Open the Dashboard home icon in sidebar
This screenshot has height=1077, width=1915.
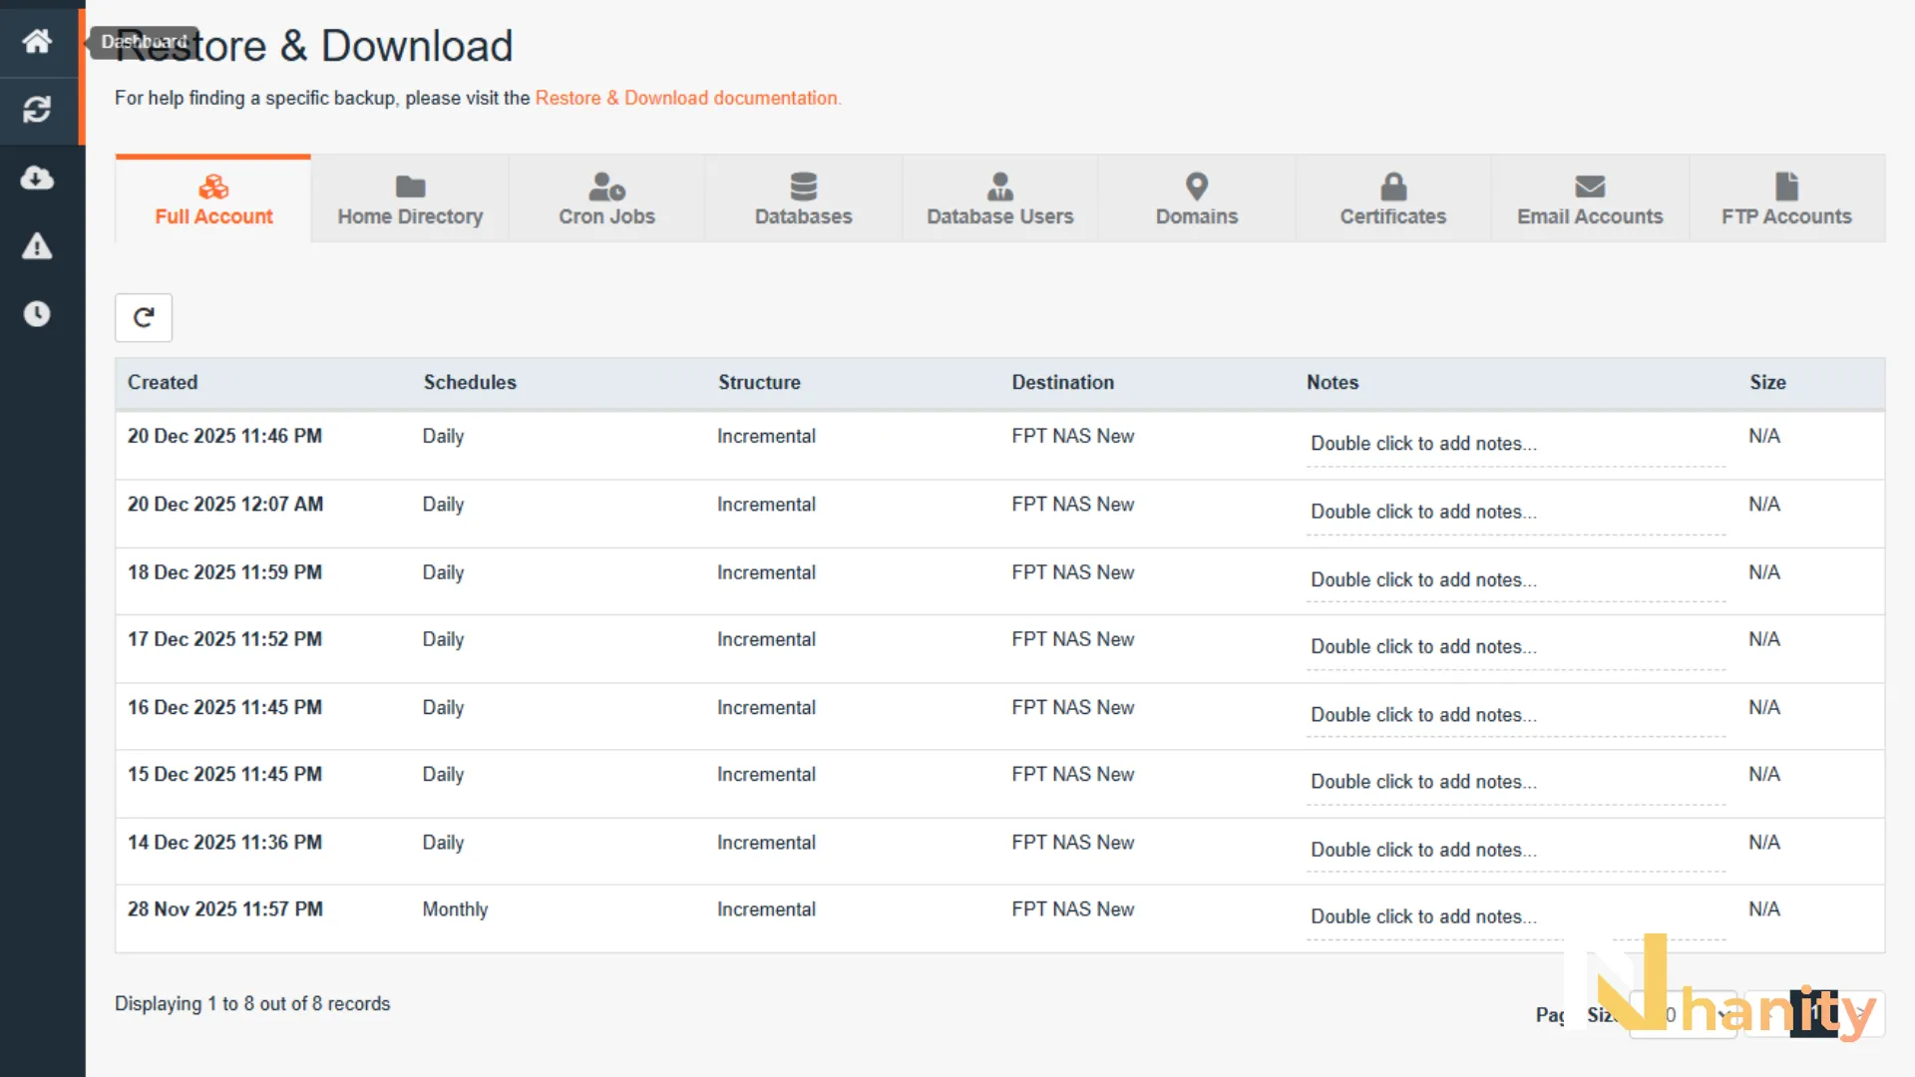37,41
